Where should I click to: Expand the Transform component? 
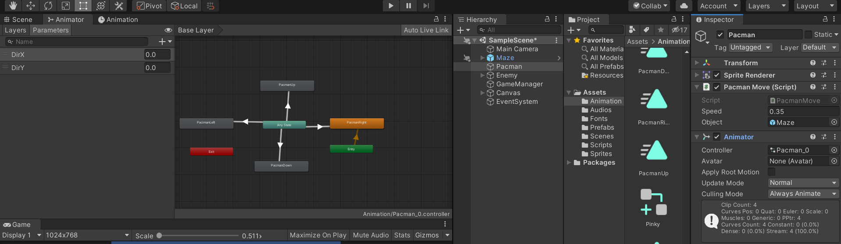[x=697, y=63]
